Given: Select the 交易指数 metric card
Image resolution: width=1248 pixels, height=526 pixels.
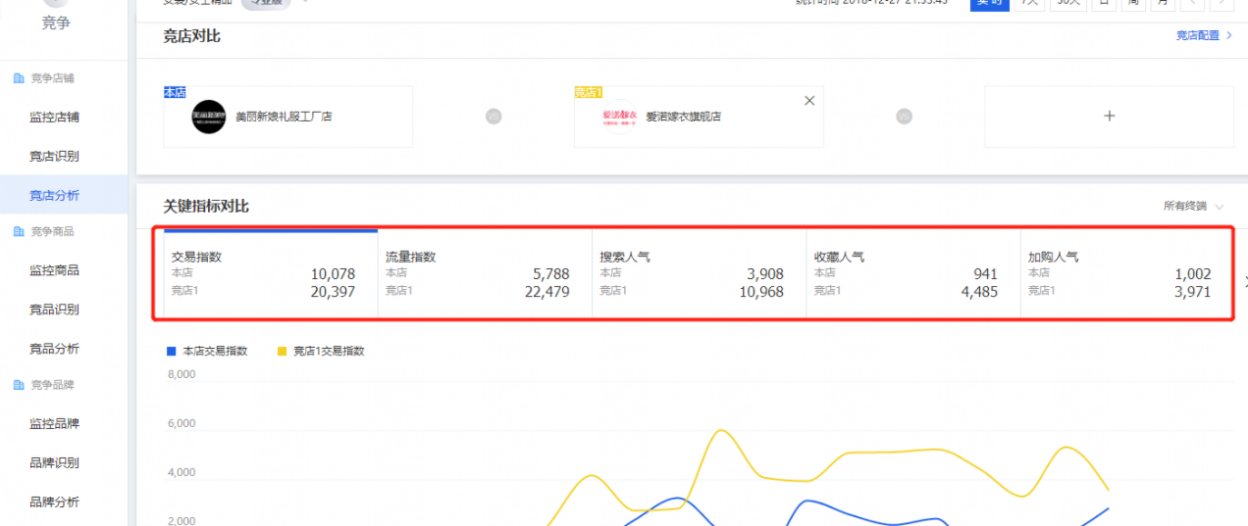Looking at the screenshot, I should pyautogui.click(x=270, y=273).
